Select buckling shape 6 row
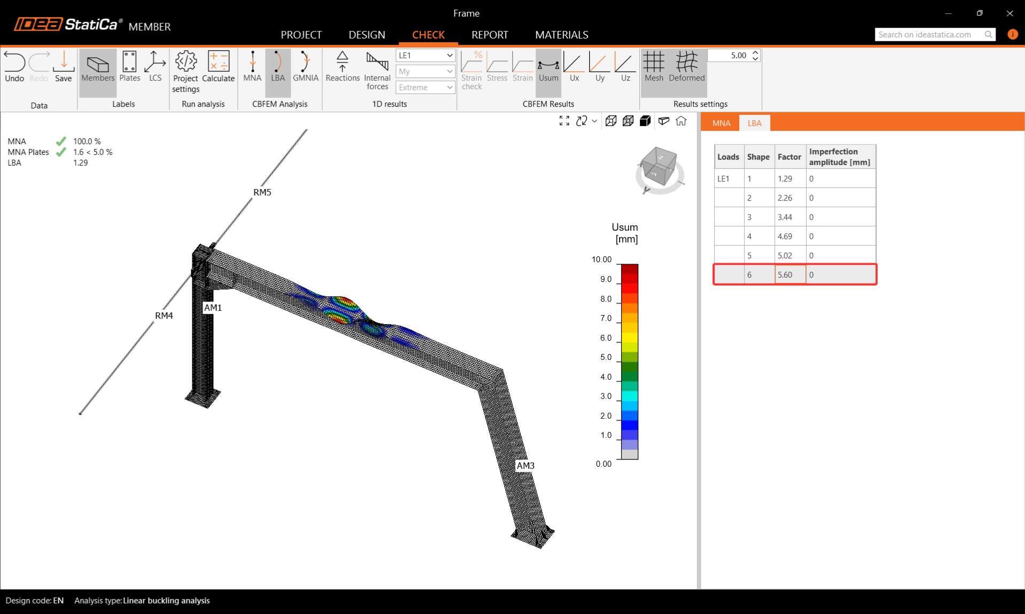 tap(795, 274)
